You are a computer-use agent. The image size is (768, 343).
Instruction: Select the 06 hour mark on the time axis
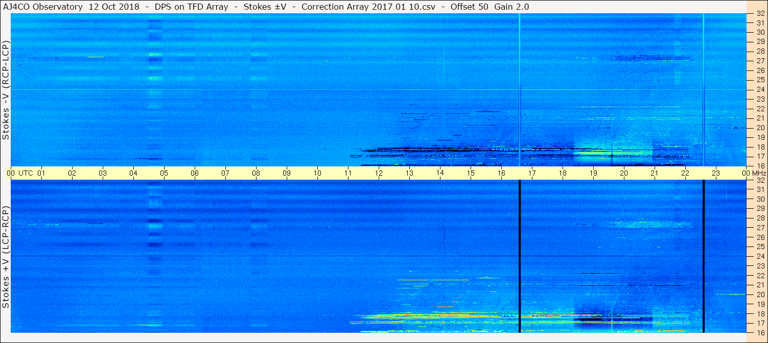[195, 173]
